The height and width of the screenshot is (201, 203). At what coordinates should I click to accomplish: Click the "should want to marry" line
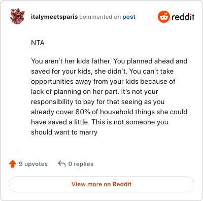coord(64,132)
